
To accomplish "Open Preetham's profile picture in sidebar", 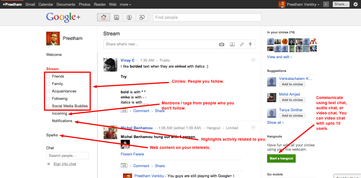I will coord(53,39).
